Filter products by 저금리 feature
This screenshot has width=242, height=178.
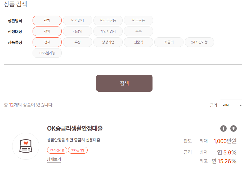tap(169, 42)
